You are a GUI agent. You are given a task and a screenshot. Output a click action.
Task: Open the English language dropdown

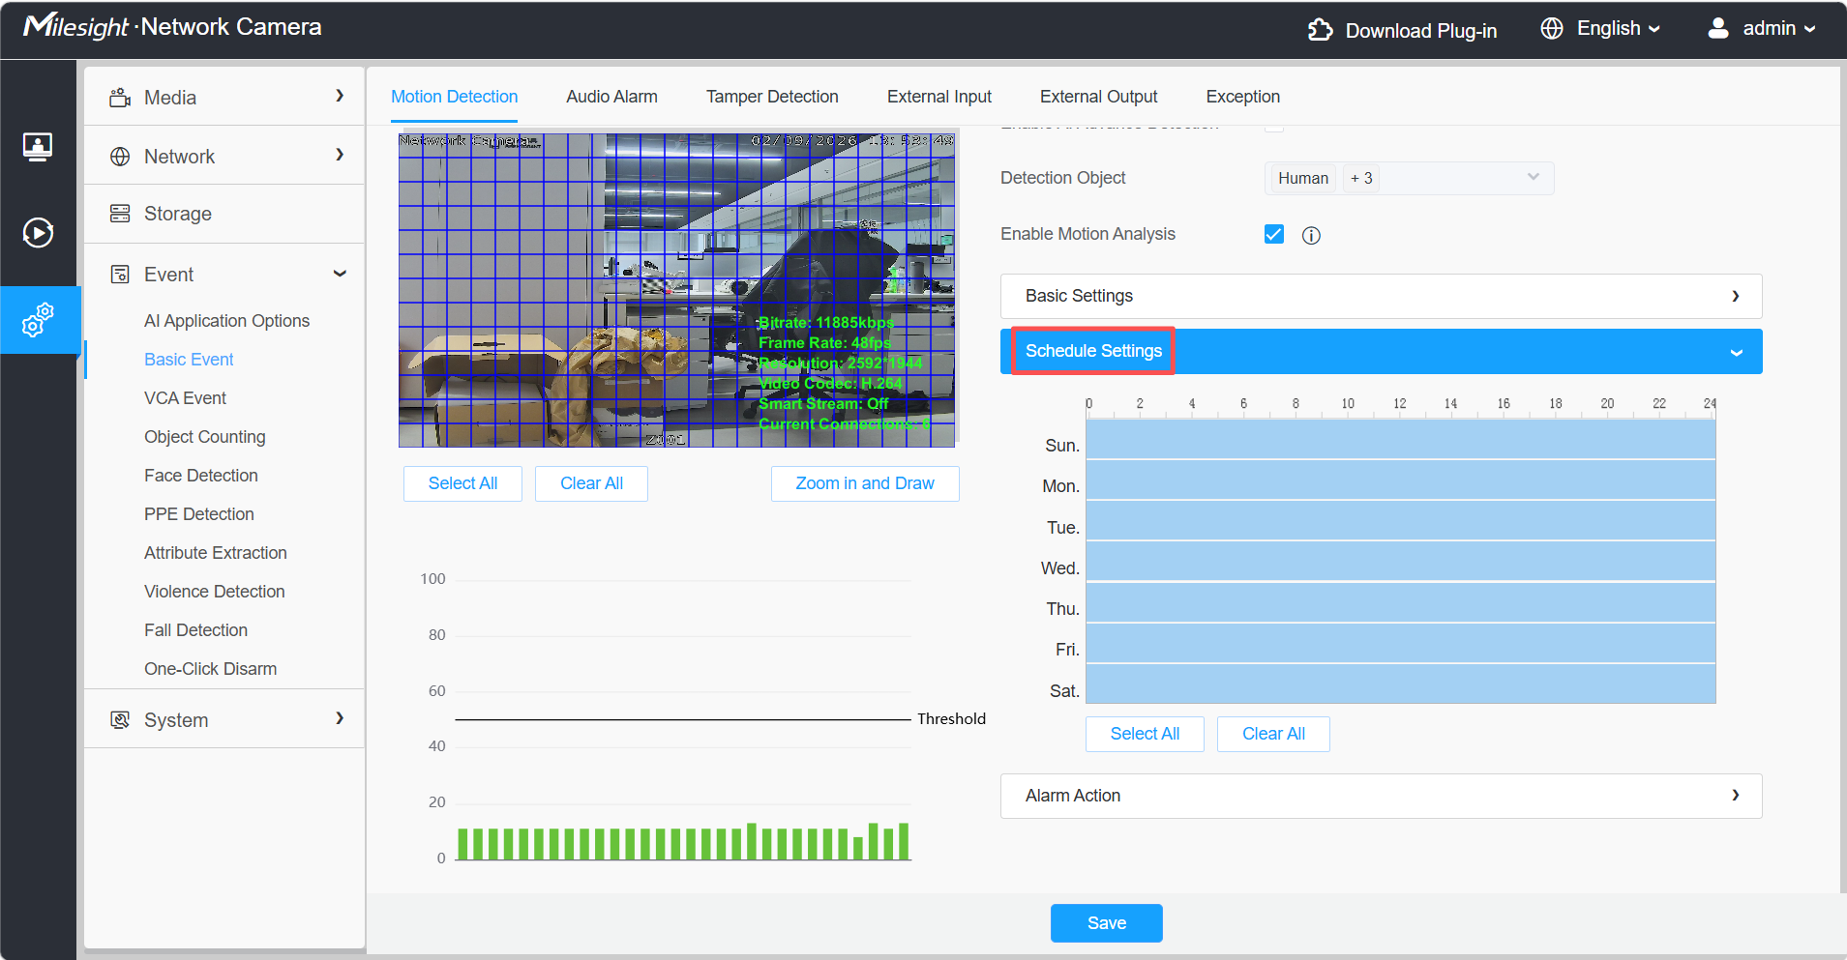click(1618, 28)
